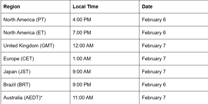Viewport: 208px width, 104px height.
Task: Click the Region column header
Action: coord(12,7)
